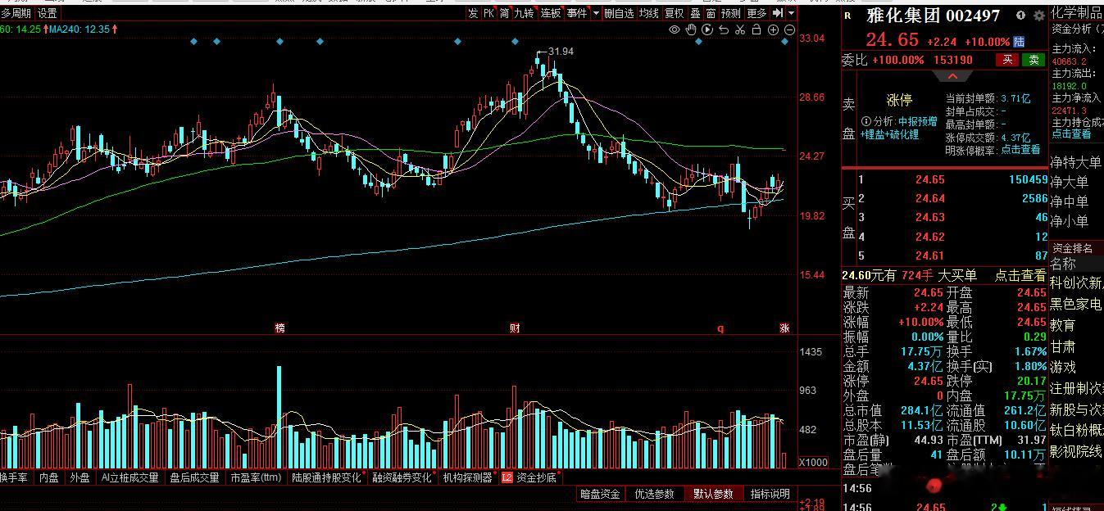Zoom out chart with minus icon
The height and width of the screenshot is (511, 1104).
tap(790, 29)
